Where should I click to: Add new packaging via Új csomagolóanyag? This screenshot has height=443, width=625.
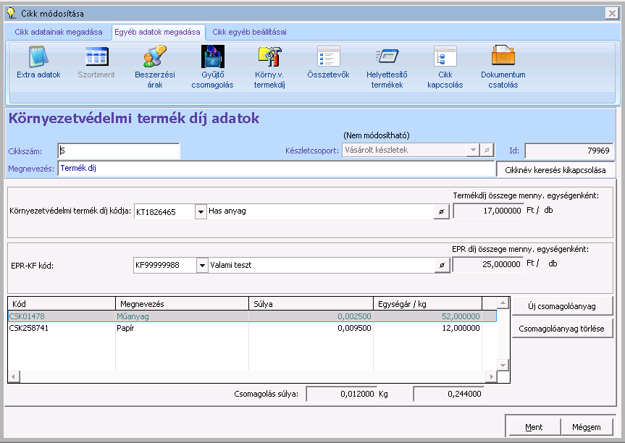click(562, 306)
